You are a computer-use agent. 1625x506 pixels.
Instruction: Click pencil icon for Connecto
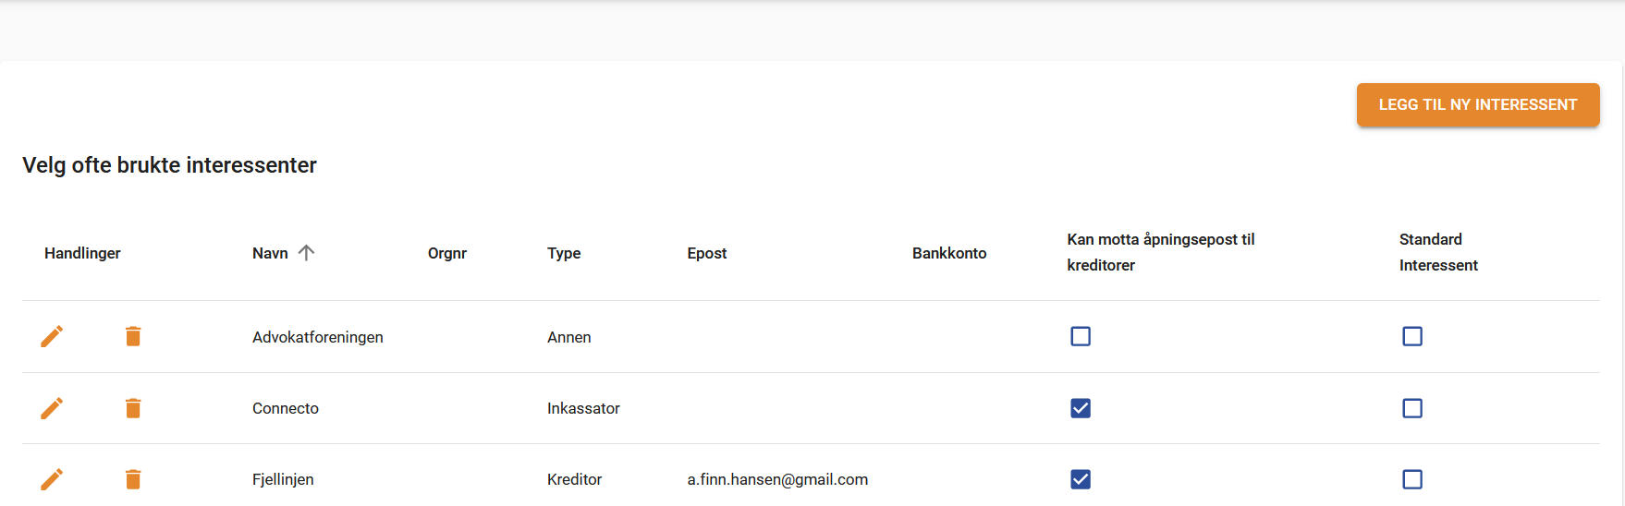(x=52, y=408)
